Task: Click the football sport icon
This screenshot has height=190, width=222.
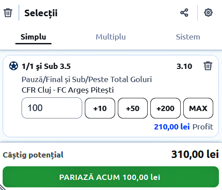Action: (14, 66)
